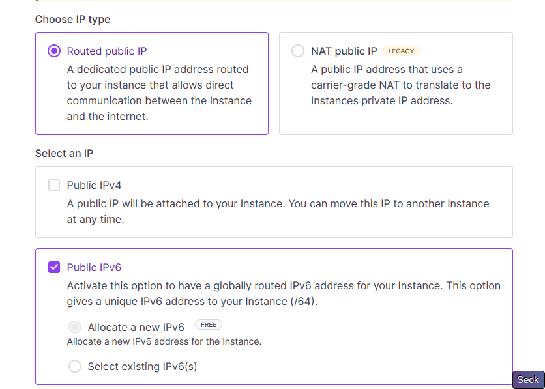Click the globally routed IPv6 description paragraph

(x=284, y=293)
